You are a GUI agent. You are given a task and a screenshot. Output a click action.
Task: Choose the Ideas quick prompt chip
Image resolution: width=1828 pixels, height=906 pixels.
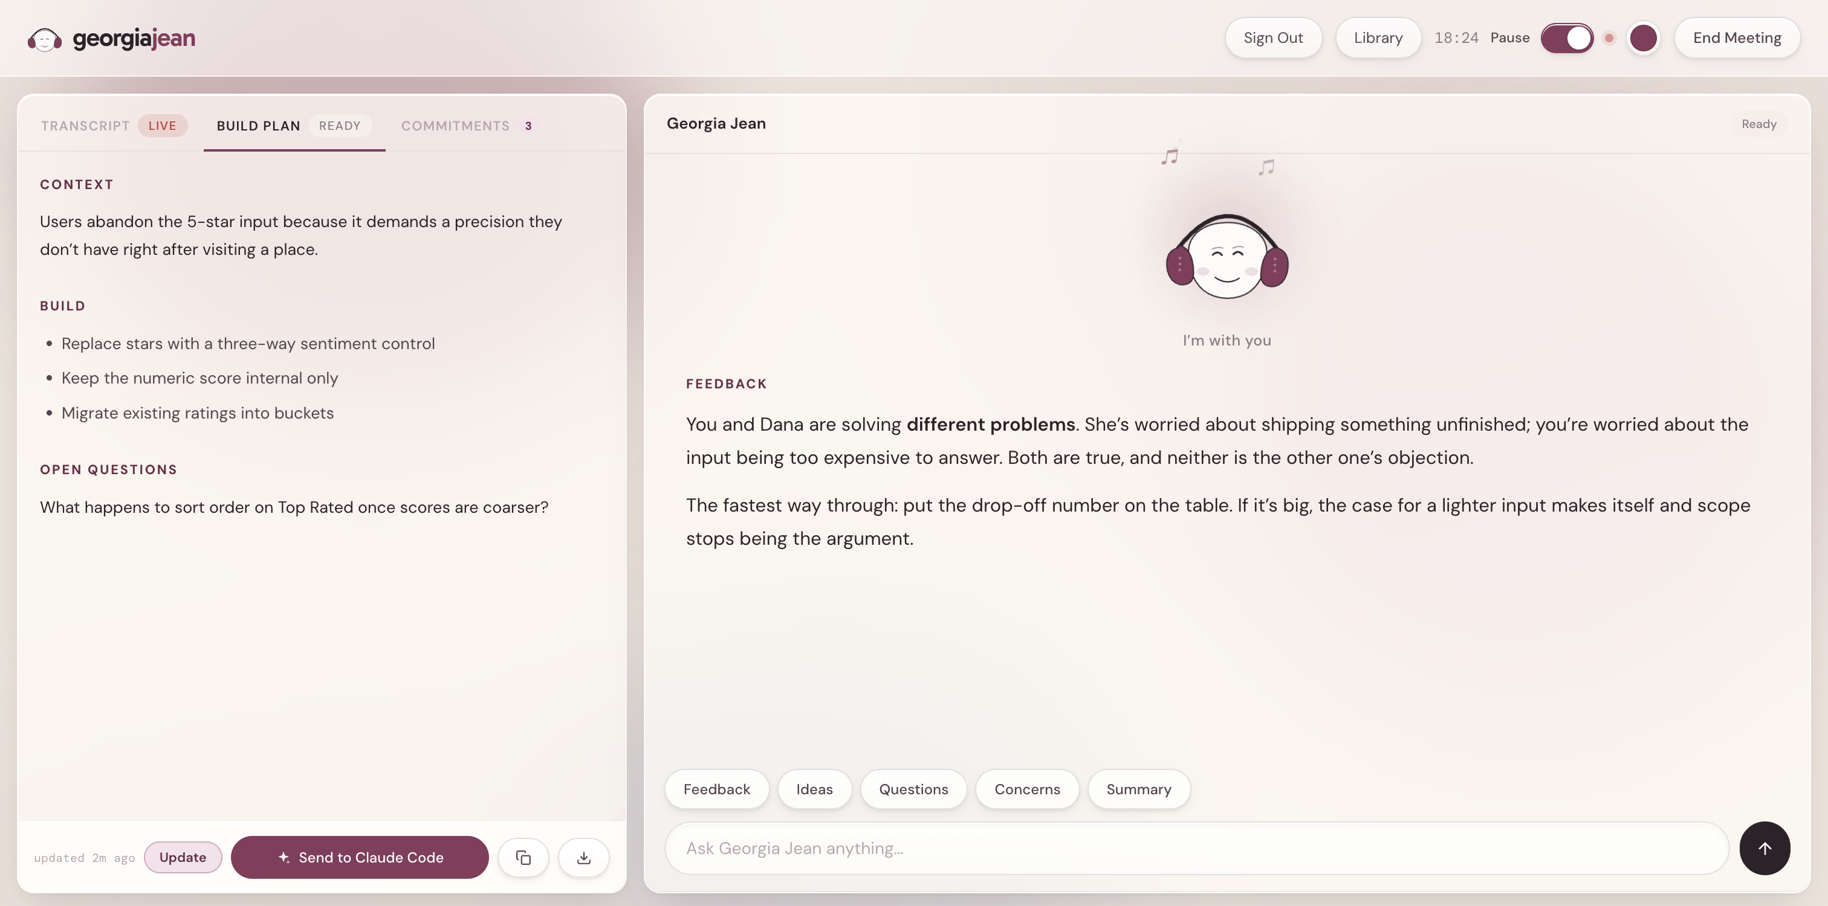[x=815, y=789]
